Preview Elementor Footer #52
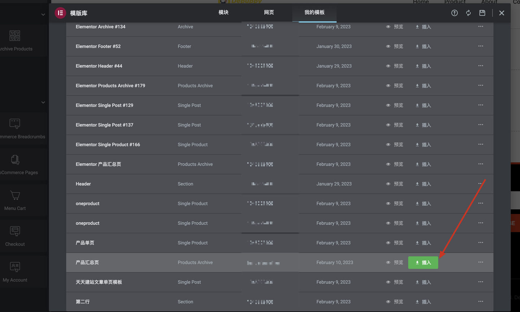Screen dimensions: 520x312 (395, 46)
